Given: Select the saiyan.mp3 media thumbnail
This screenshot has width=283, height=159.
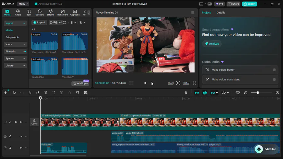Looking at the screenshot, I should pyautogui.click(x=44, y=66).
